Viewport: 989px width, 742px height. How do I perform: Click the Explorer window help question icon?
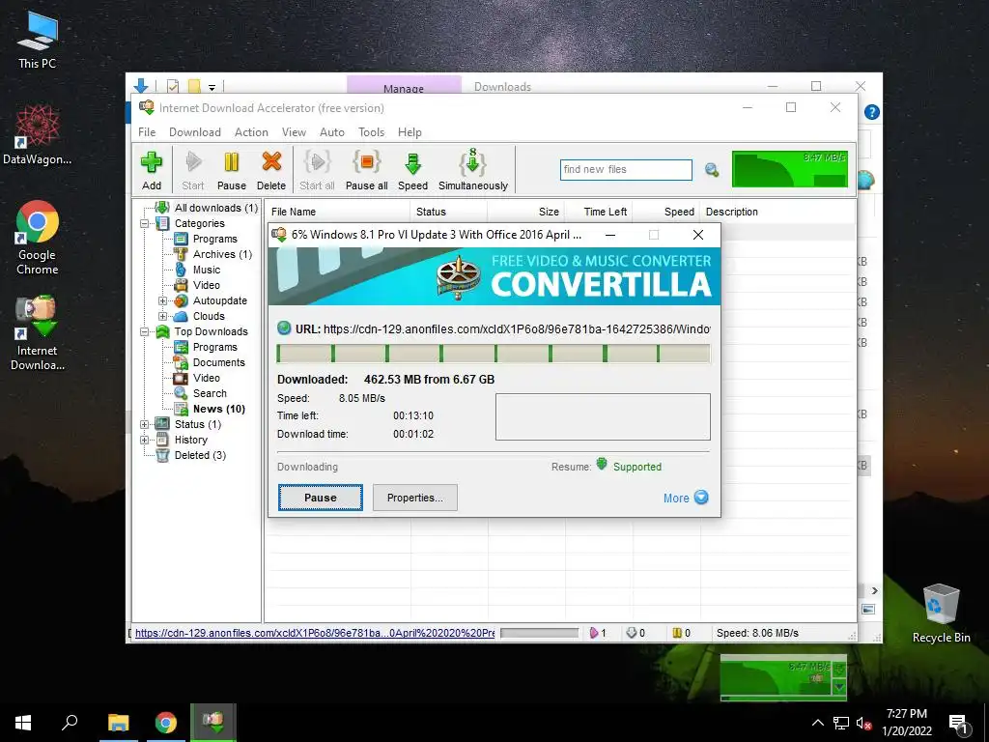(872, 112)
